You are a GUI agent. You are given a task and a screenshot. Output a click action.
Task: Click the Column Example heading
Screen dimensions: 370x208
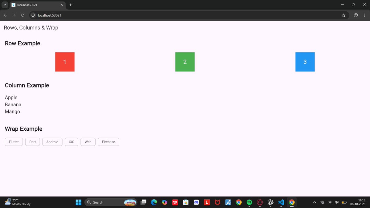[x=27, y=85]
